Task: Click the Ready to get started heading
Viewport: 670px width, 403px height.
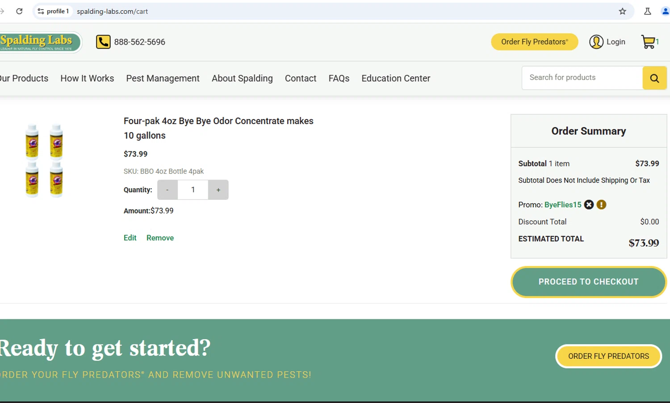Action: 105,348
